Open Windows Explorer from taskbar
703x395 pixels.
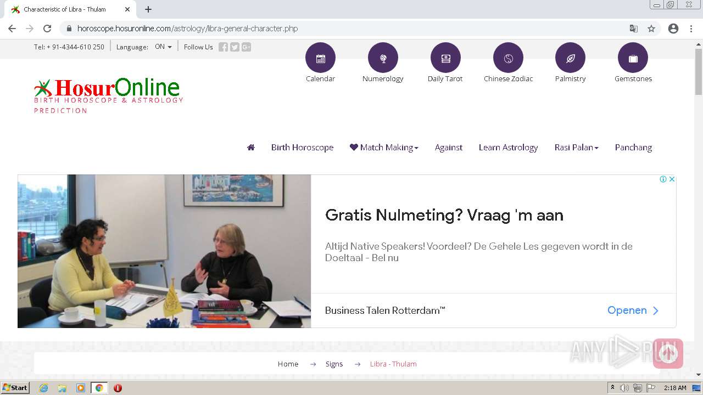pyautogui.click(x=62, y=388)
